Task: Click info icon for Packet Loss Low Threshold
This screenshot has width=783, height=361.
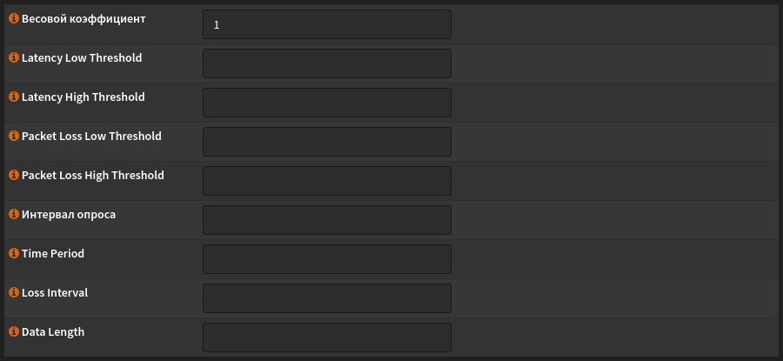Action: coord(14,136)
